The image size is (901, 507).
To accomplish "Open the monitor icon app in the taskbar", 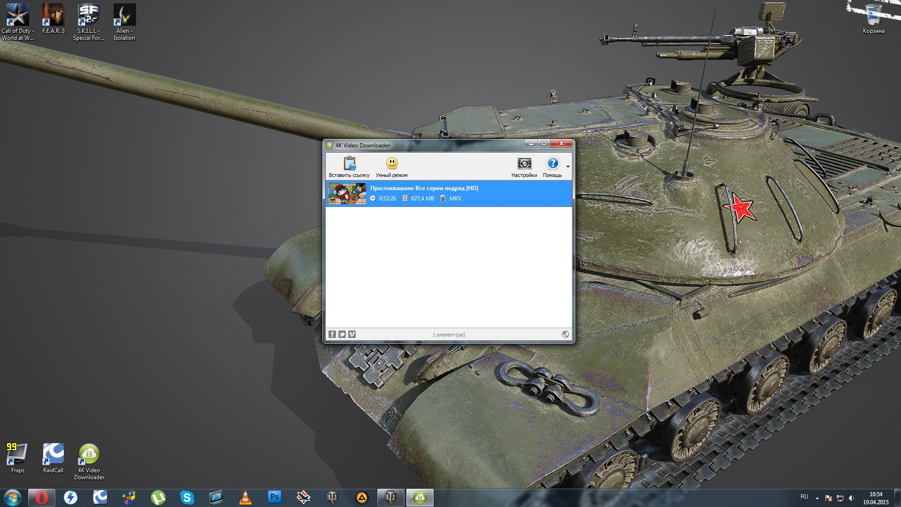I will pyautogui.click(x=216, y=498).
